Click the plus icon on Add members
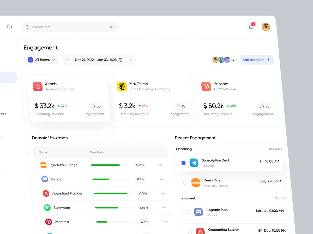 [268, 60]
